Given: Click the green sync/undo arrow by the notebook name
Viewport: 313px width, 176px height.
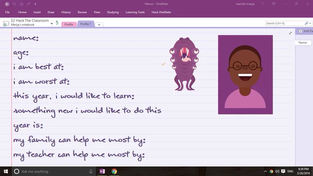Looking at the screenshot, I should (57, 23).
